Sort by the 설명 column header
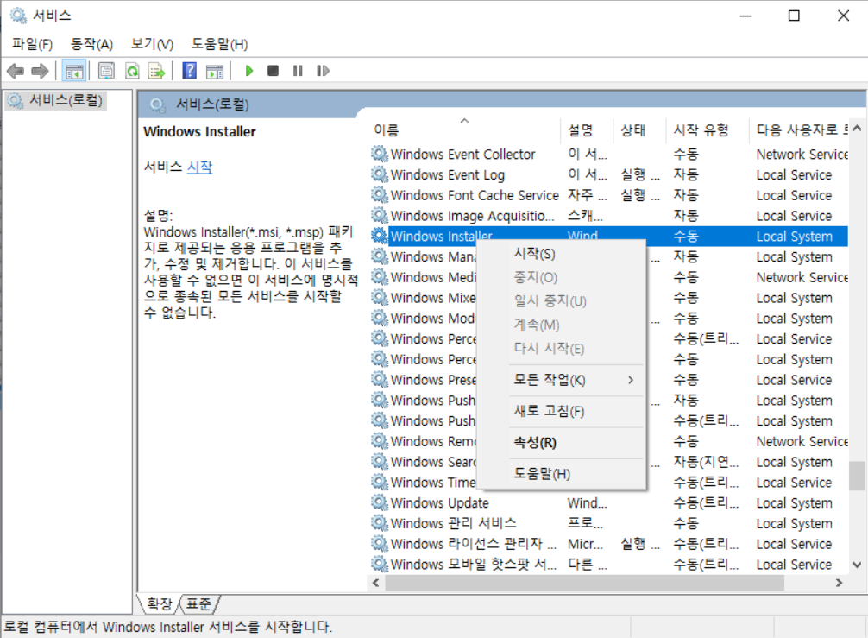 click(587, 130)
